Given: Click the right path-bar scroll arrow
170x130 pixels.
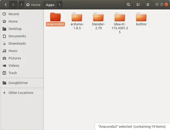Looking at the screenshot, I should point(59,5).
